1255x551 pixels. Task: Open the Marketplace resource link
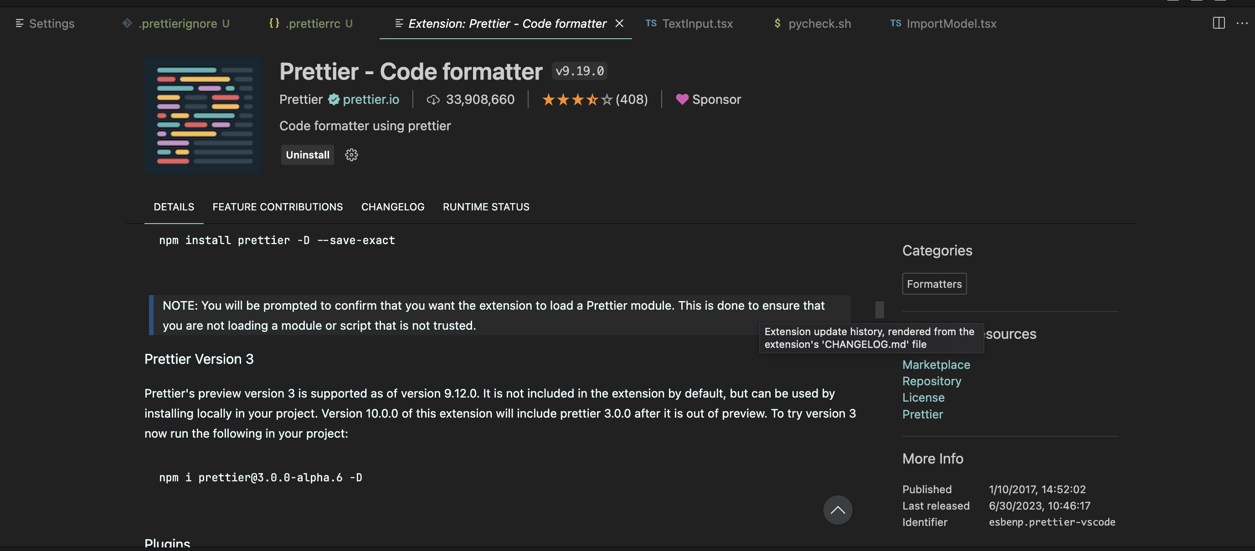[x=936, y=365]
